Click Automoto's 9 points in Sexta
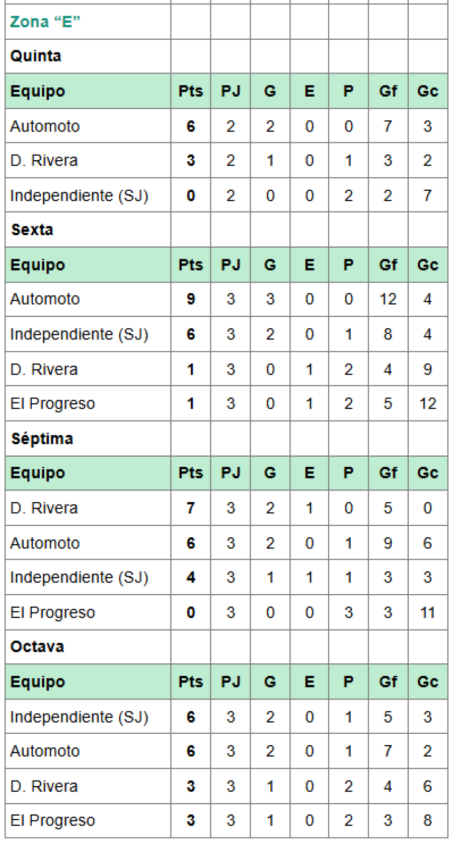 tap(191, 299)
